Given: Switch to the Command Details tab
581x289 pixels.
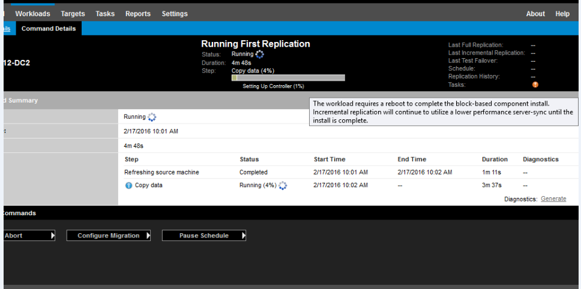Looking at the screenshot, I should coord(49,28).
